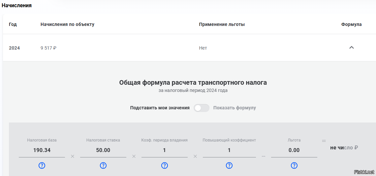376x176 pixels.
Task: Click the Льгота value 0.00
Action: pyautogui.click(x=294, y=150)
